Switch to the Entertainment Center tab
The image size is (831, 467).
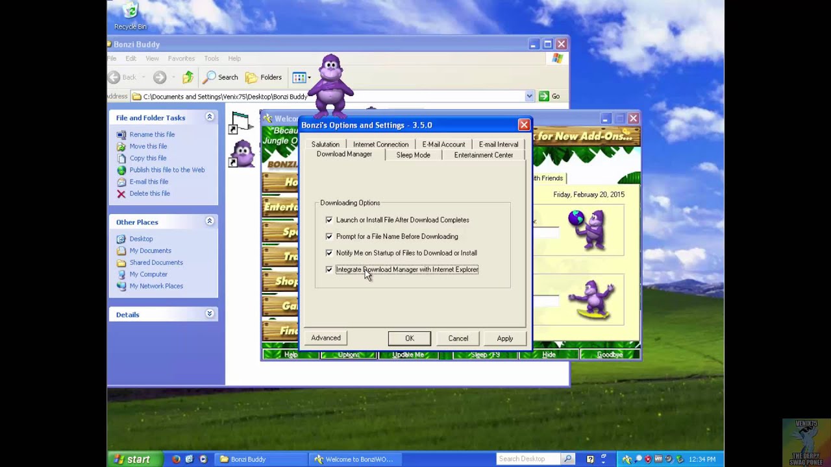click(x=484, y=155)
